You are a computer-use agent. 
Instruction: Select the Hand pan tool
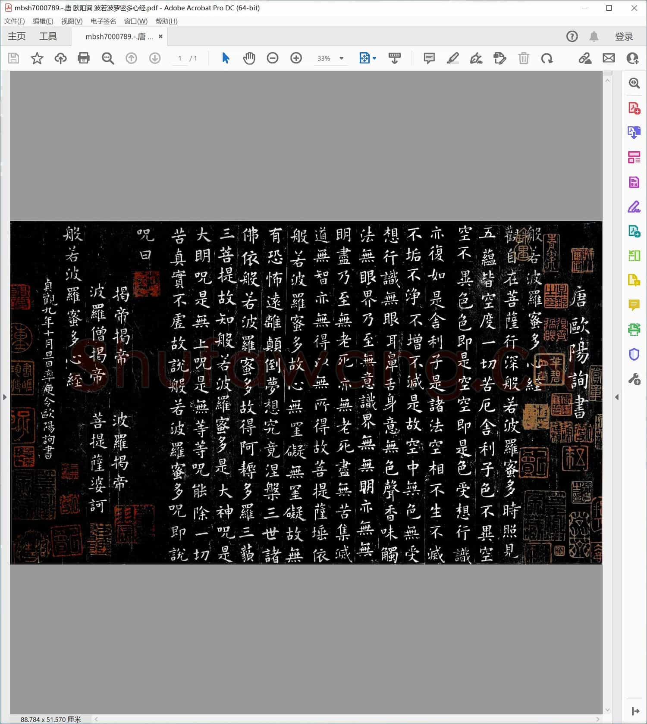click(x=249, y=58)
